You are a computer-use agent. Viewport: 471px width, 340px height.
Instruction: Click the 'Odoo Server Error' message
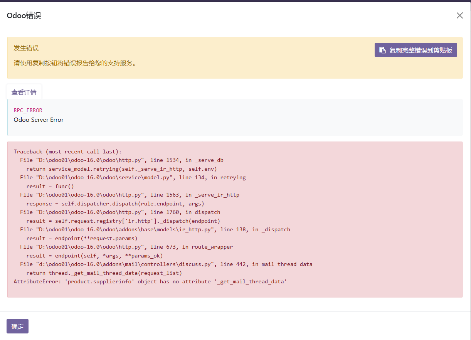tap(39, 120)
